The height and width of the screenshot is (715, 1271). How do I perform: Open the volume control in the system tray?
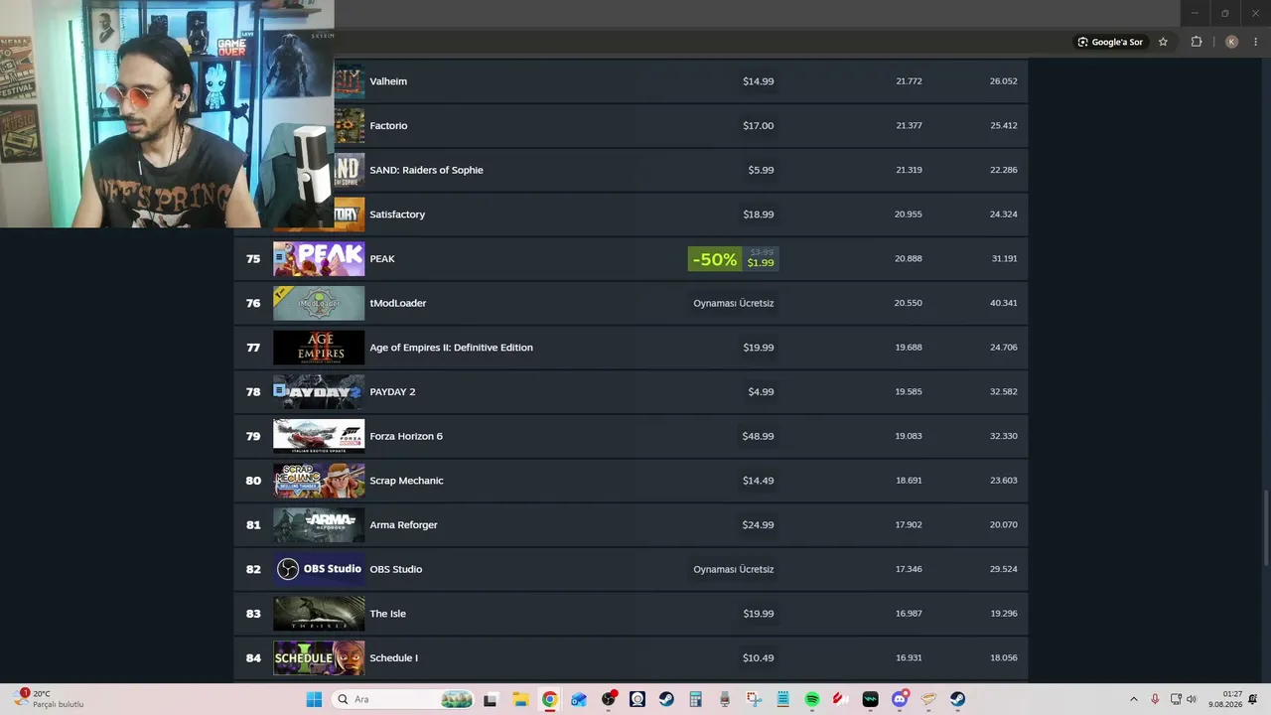pyautogui.click(x=1192, y=699)
